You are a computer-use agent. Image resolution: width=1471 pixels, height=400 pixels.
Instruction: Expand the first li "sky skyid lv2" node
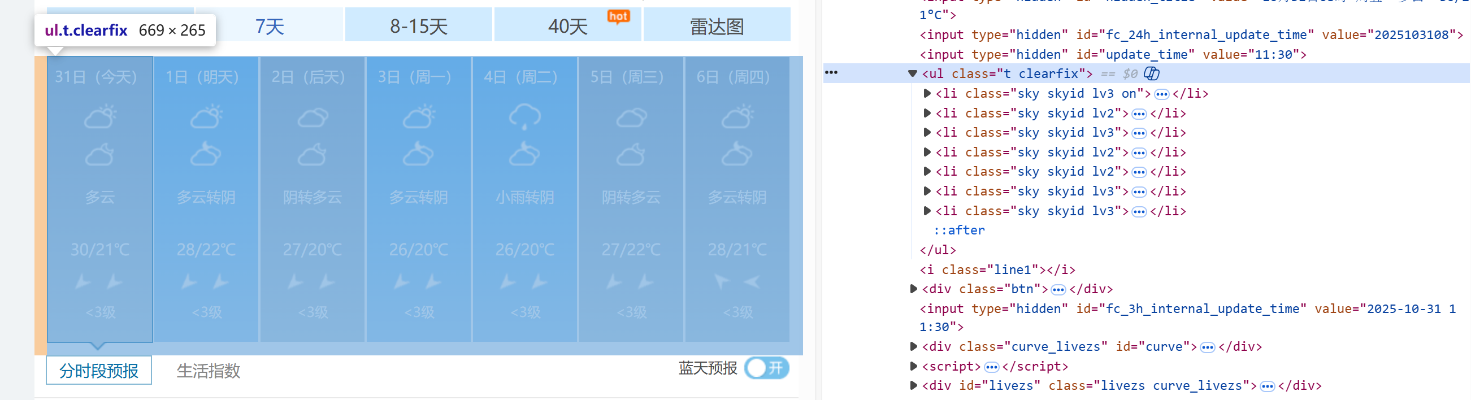(x=927, y=113)
